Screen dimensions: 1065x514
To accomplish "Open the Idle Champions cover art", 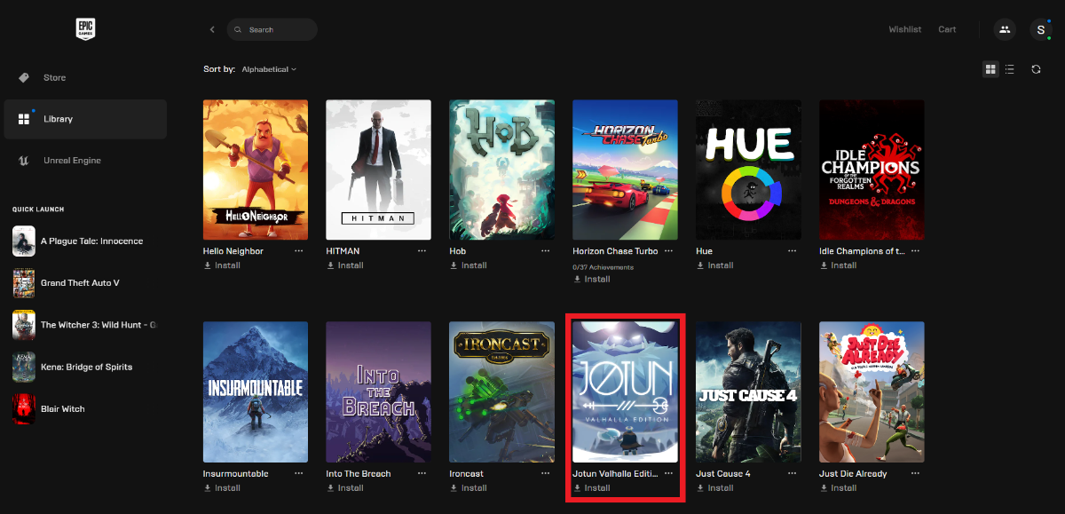I will tap(872, 170).
